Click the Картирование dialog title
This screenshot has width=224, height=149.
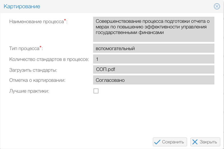pos(22,6)
